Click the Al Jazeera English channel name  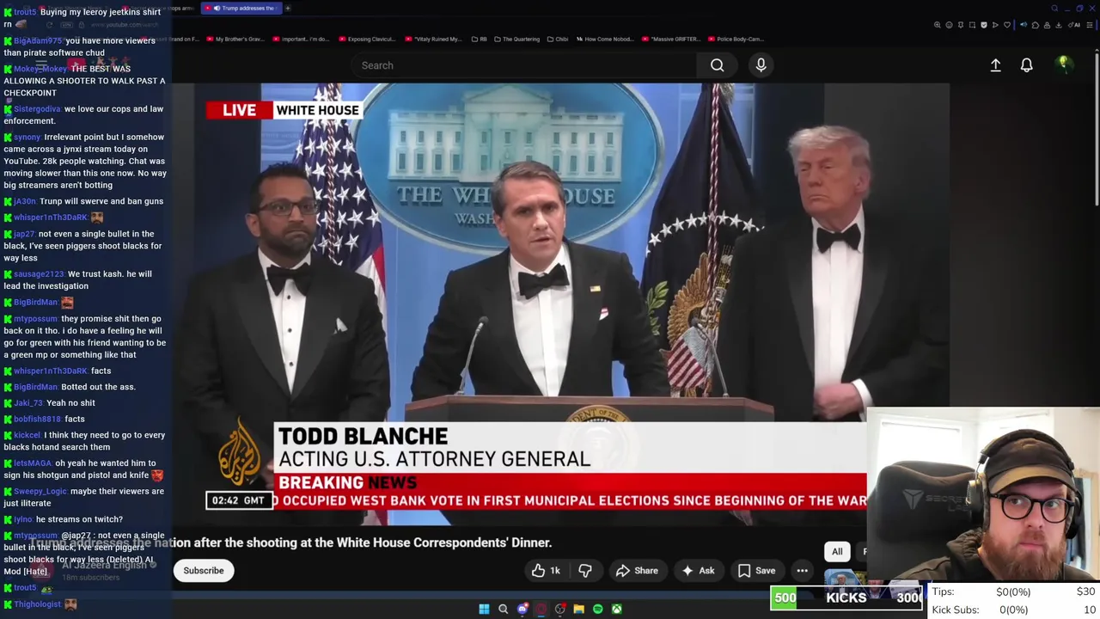(x=104, y=565)
